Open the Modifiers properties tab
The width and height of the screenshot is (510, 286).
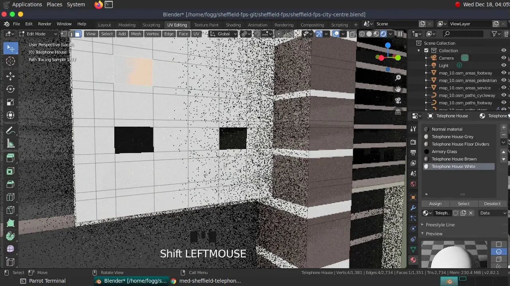pos(413,208)
